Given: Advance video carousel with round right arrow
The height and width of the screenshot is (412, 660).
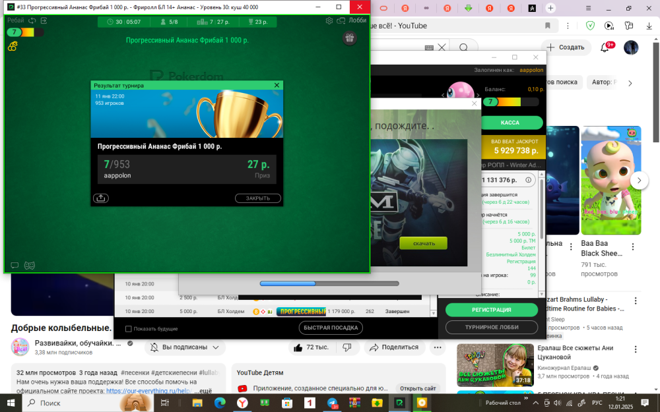Looking at the screenshot, I should click(638, 181).
